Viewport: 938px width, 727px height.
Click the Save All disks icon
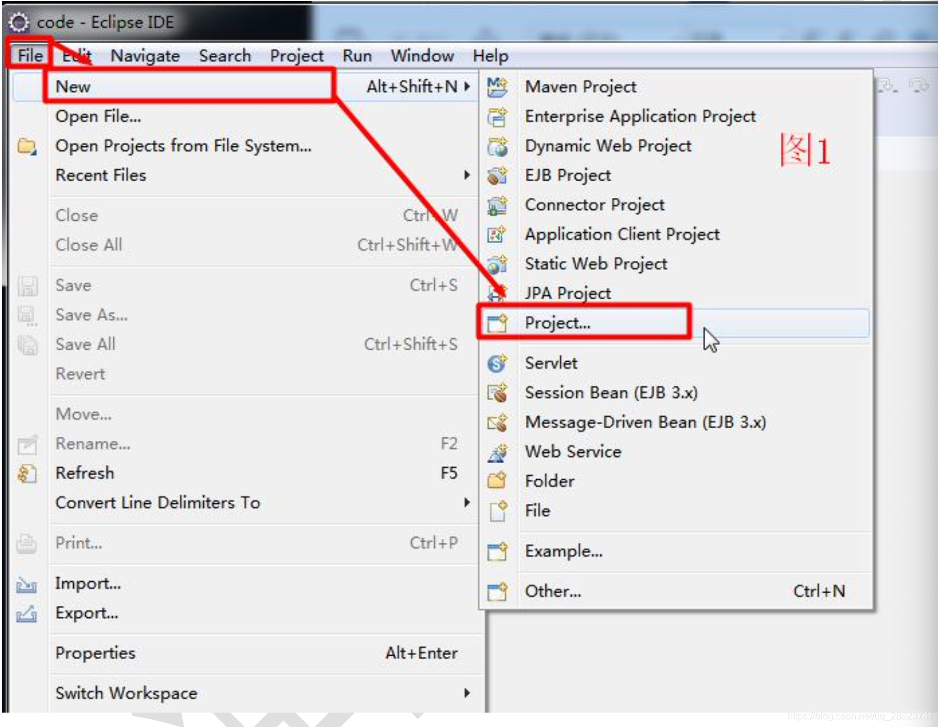tap(27, 344)
